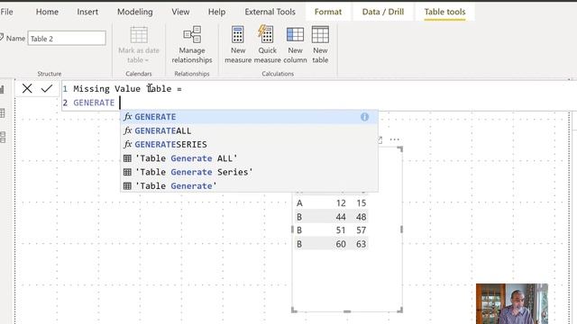Open the Format tab
Image resolution: width=577 pixels, height=324 pixels.
tap(328, 12)
